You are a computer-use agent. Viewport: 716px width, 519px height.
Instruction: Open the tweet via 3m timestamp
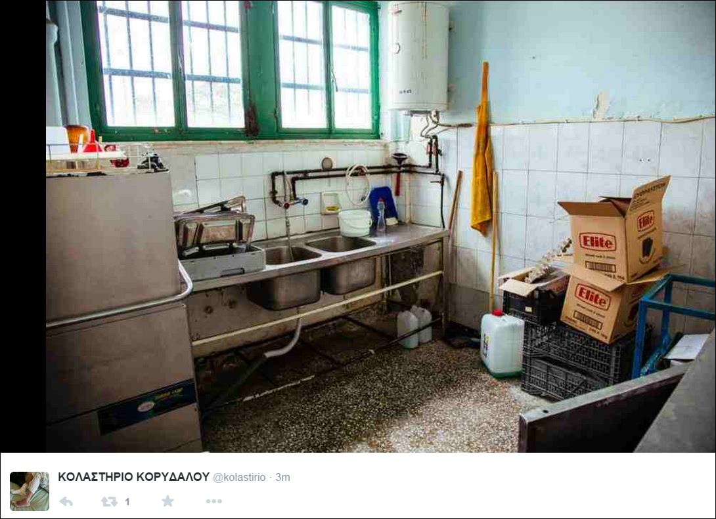point(282,478)
